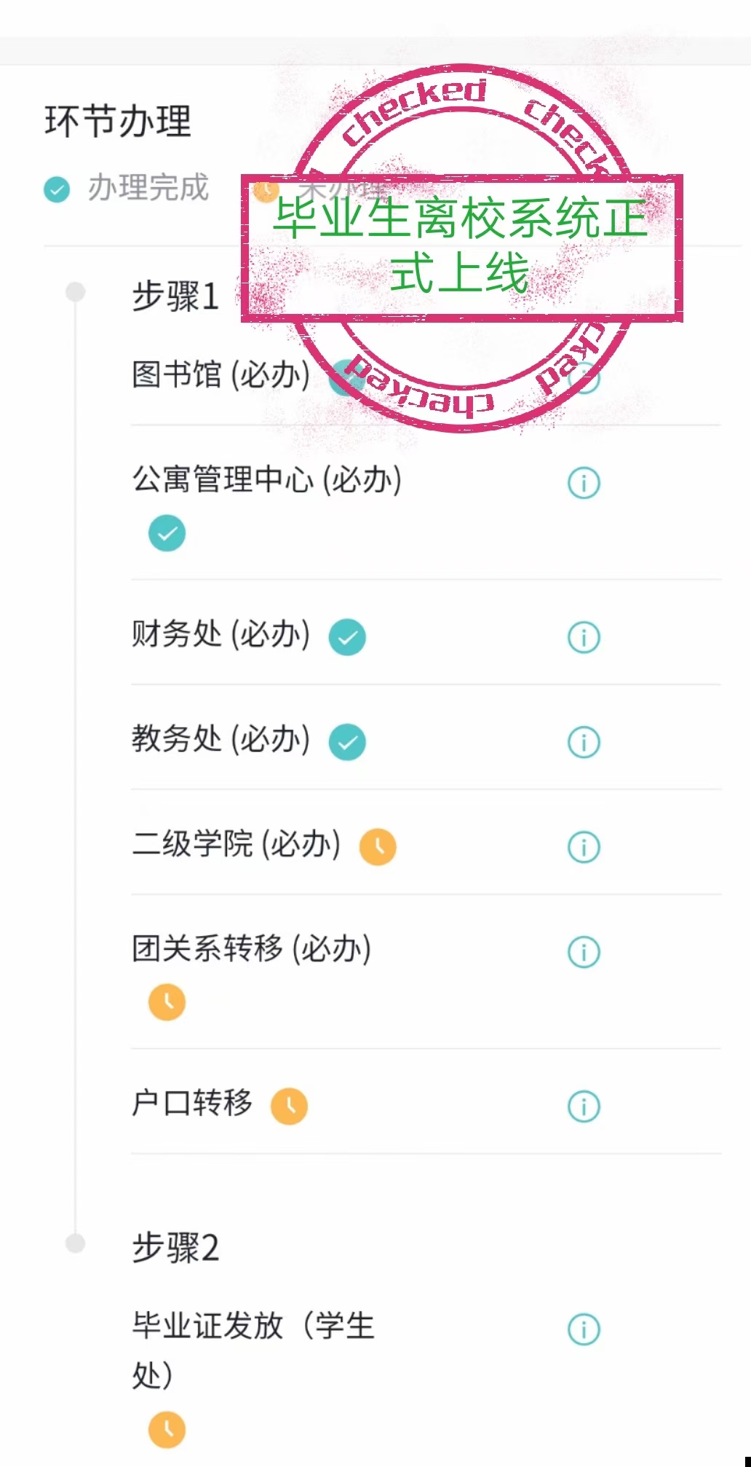Open the 图书馆 (必办) item
751x1467 pixels.
coord(220,375)
